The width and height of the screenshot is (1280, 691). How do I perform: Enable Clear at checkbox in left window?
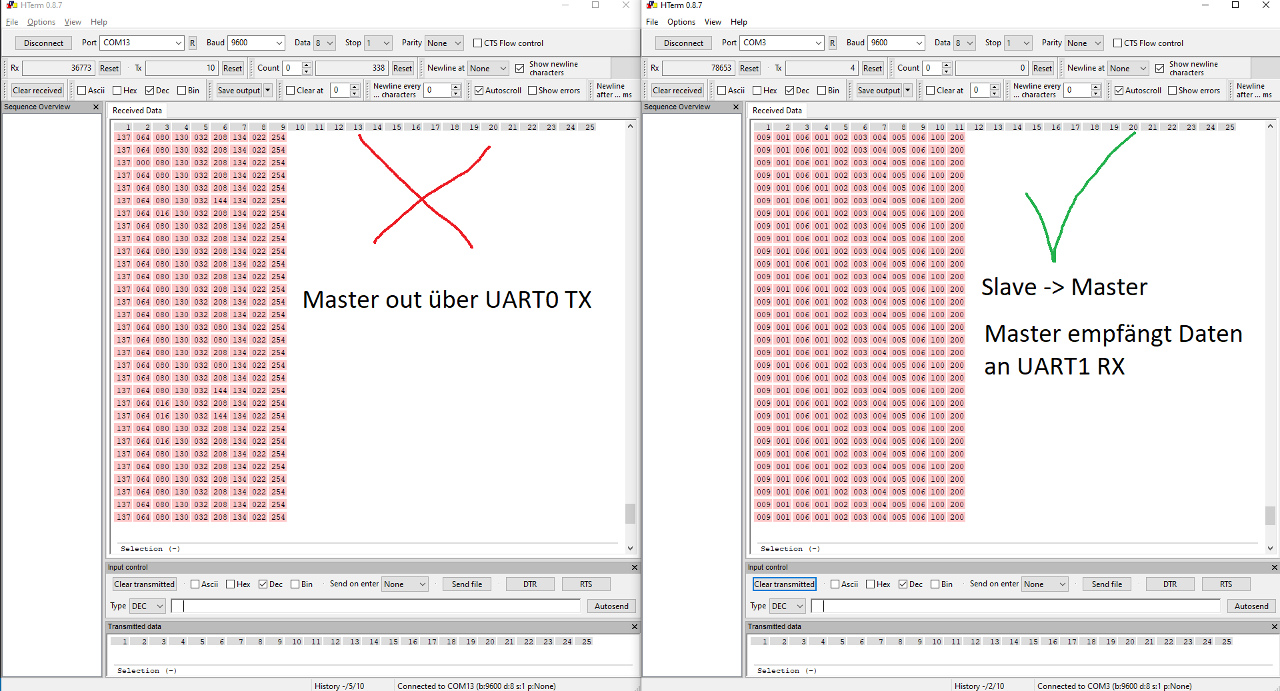[x=290, y=91]
